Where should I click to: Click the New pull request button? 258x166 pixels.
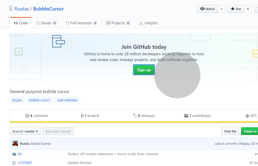click(x=58, y=131)
